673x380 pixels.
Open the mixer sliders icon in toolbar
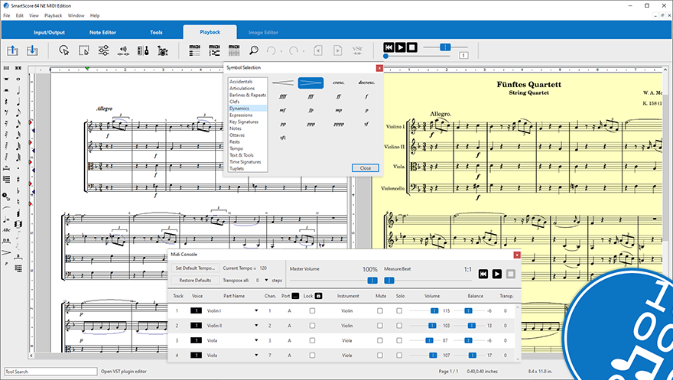pyautogui.click(x=103, y=50)
